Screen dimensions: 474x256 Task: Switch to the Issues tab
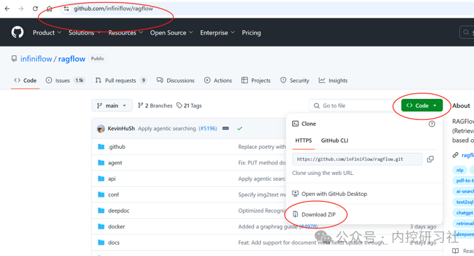(x=65, y=81)
